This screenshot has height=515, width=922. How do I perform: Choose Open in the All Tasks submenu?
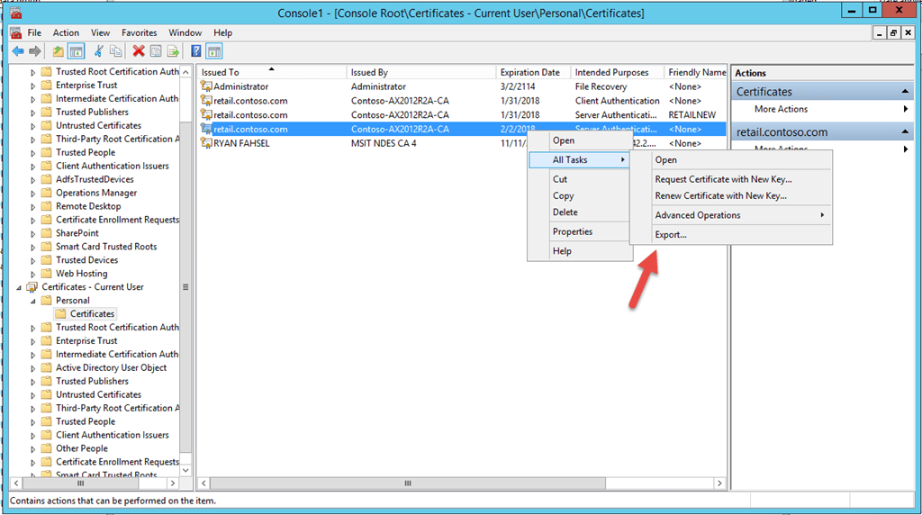pos(731,160)
